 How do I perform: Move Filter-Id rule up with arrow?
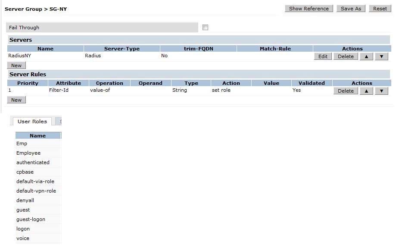[366, 90]
